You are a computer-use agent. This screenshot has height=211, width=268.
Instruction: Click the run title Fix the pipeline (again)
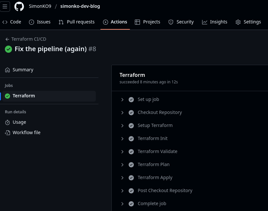point(51,49)
